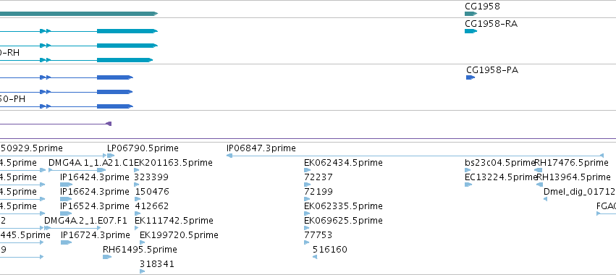Click the long IP06847 alignment line
Image resolution: width=616 pixels, height=275 pixels.
(415, 156)
